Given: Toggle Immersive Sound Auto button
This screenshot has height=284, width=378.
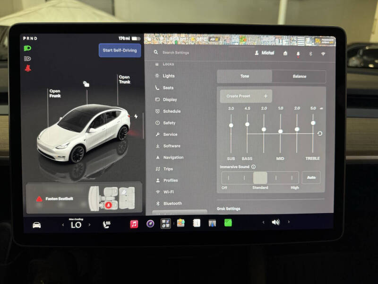Looking at the screenshot, I should coord(311,177).
